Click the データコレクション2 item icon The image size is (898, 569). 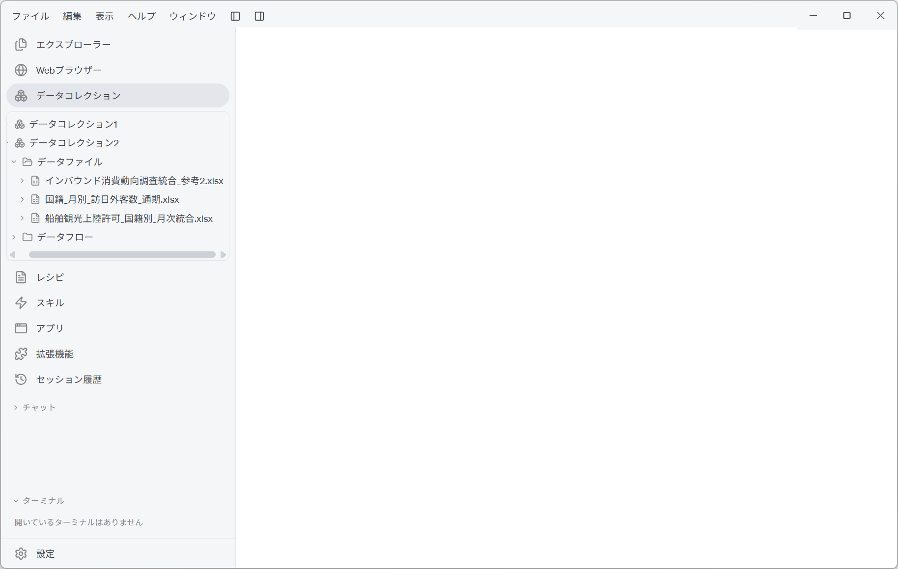pos(20,143)
